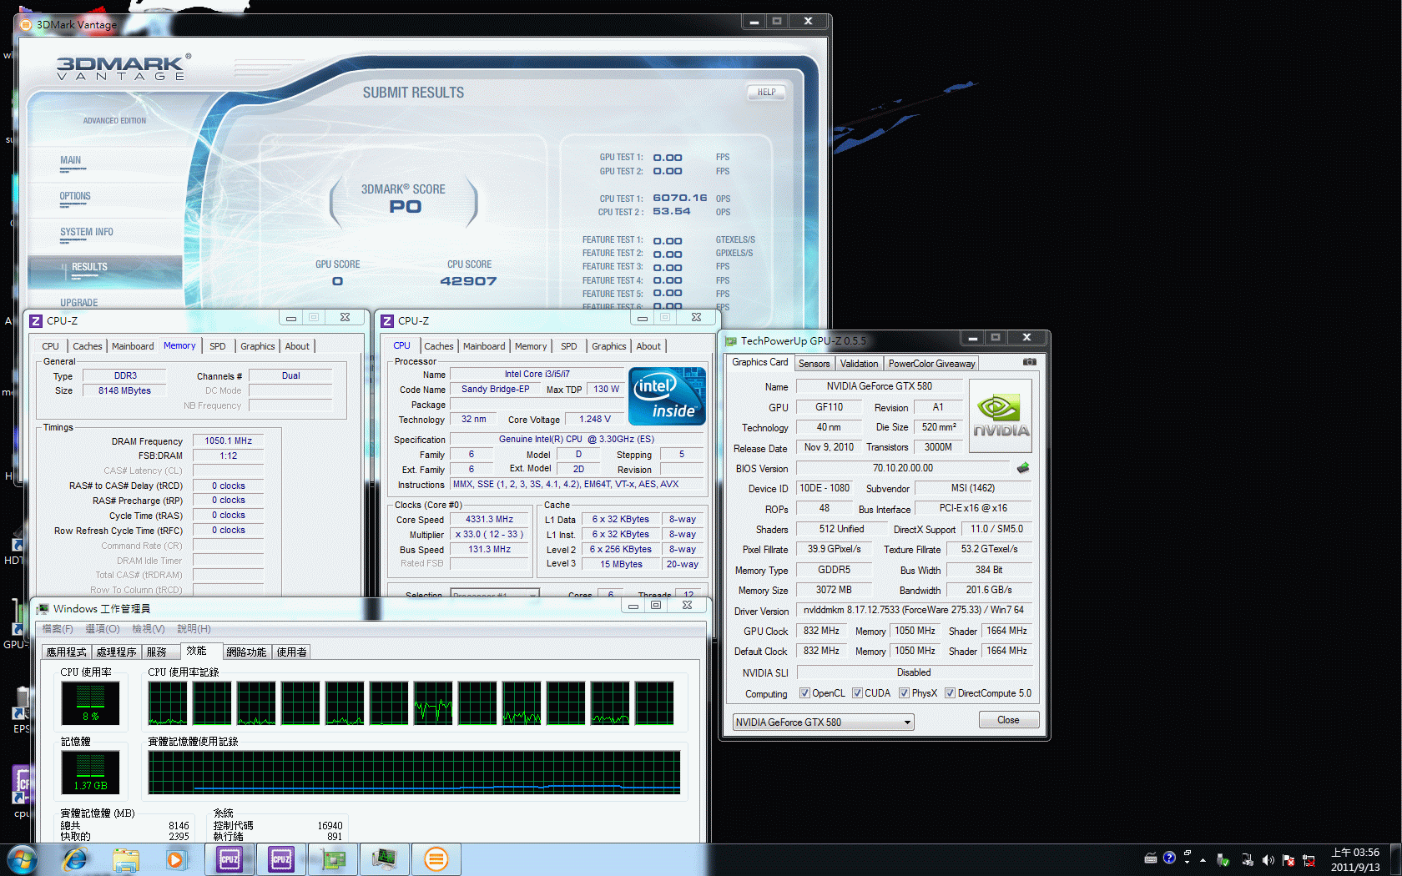Show hidden system tray icons
Viewport: 1402px width, 876px height.
tap(1203, 859)
